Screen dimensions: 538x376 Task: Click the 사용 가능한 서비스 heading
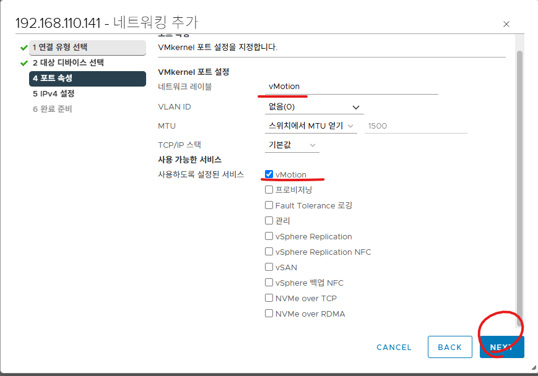[189, 160]
